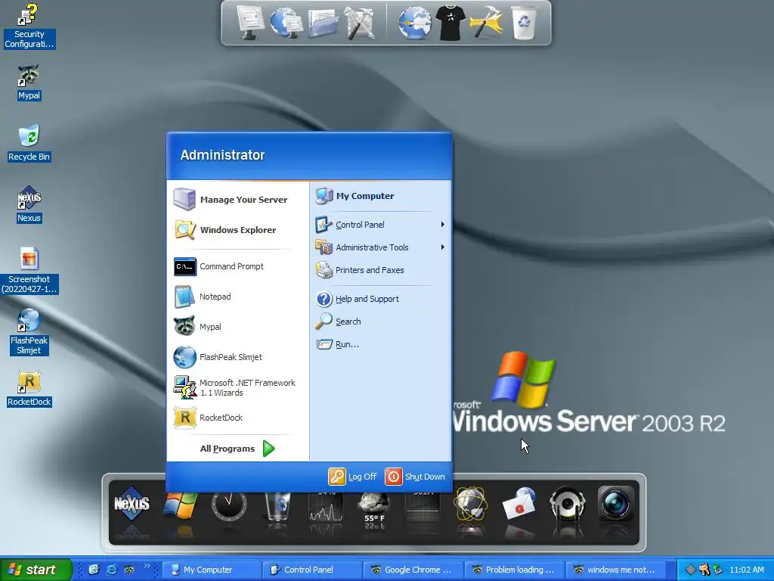Click the Internet Explorer quick launch icon
Viewport: 774px width, 581px height.
(112, 570)
